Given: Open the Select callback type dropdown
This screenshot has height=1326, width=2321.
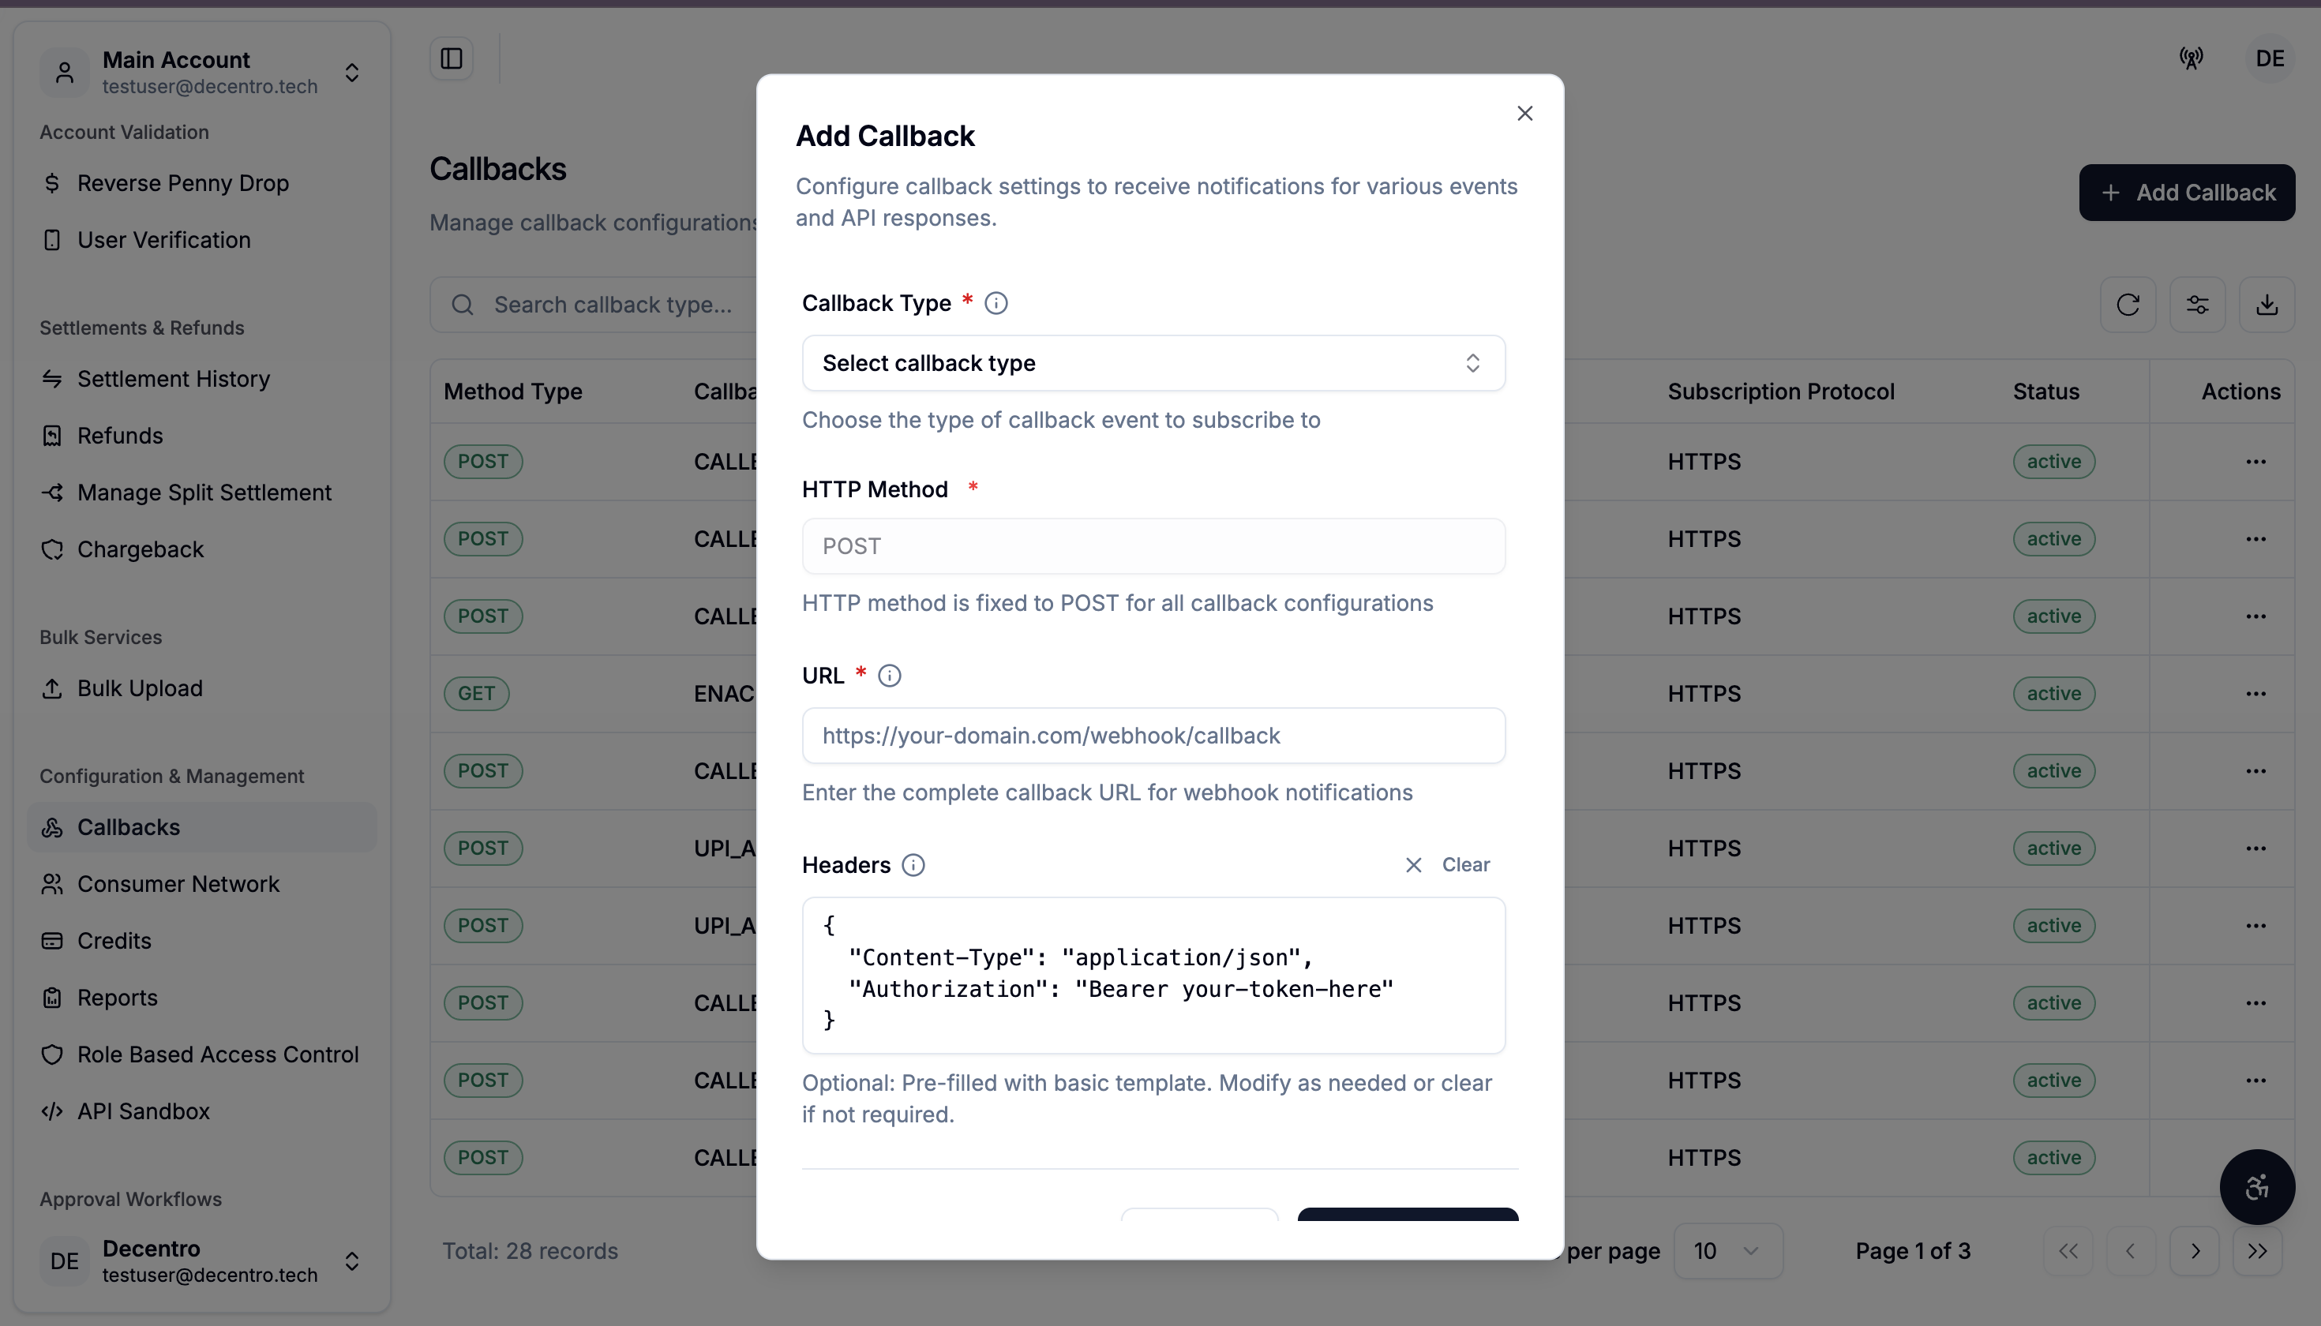Looking at the screenshot, I should [1153, 363].
